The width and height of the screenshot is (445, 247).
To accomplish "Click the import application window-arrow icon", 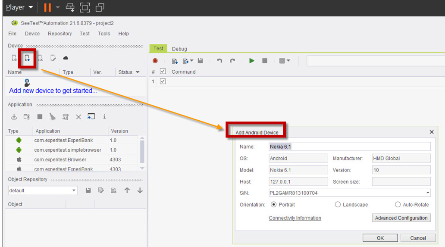I will click(91, 116).
